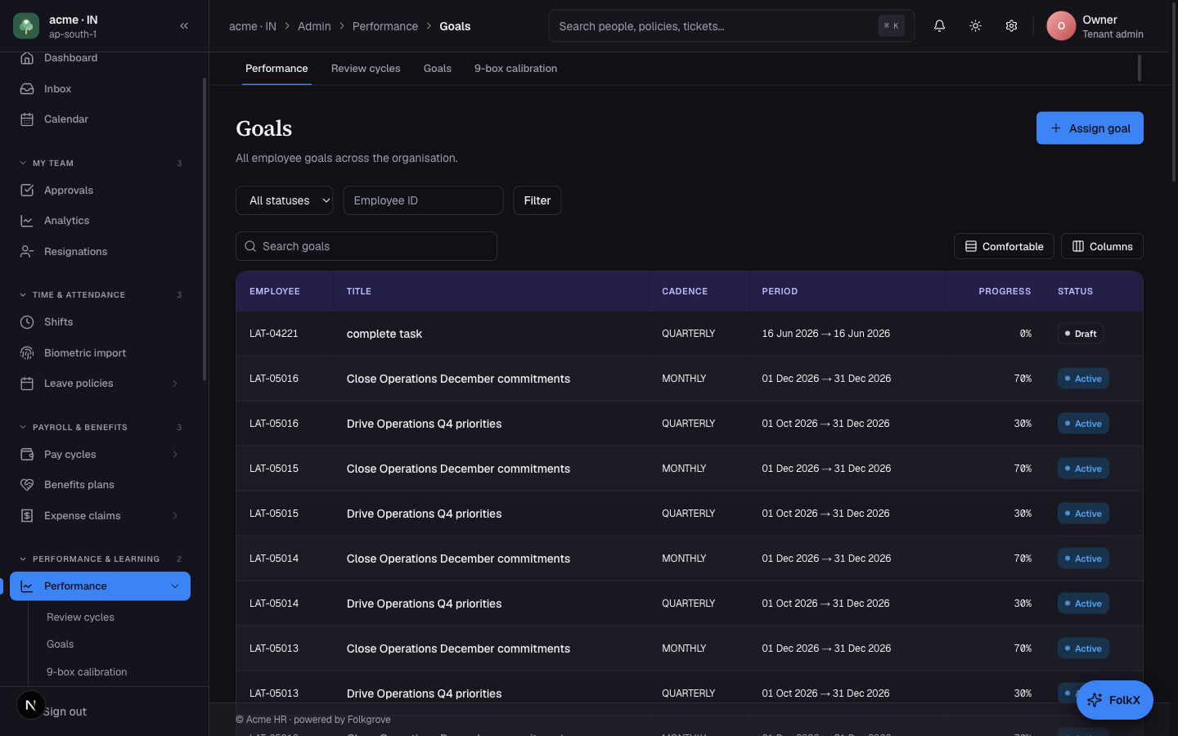Focus the Search goals field

click(x=366, y=246)
